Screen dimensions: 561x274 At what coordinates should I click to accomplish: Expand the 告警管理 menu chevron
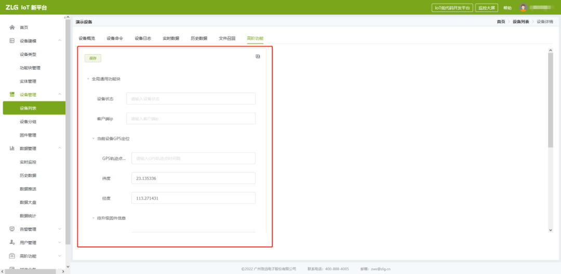tap(59, 229)
